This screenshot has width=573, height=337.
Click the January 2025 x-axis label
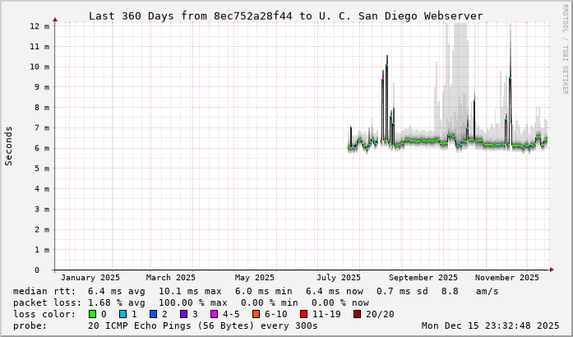pyautogui.click(x=90, y=278)
